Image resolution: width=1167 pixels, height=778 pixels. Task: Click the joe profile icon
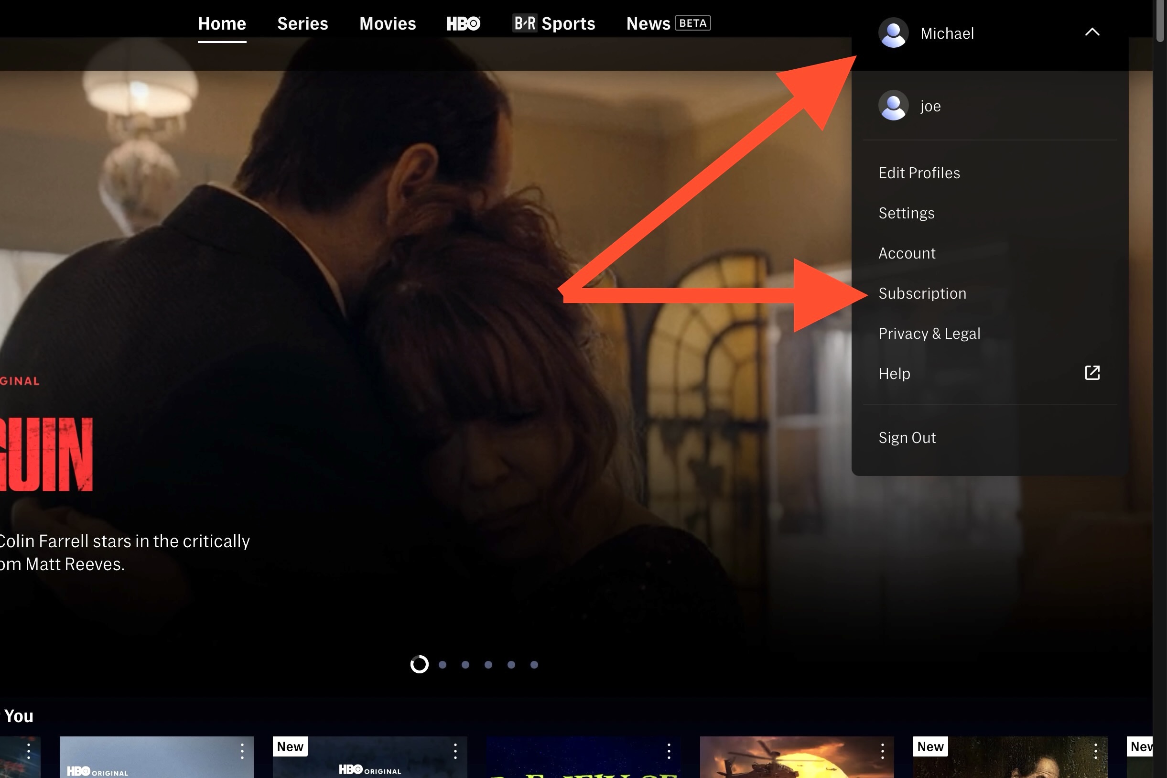(x=894, y=105)
